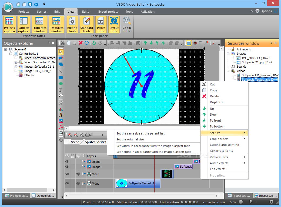Select the pointer arrow tool
281x207 pixels.
point(61,52)
